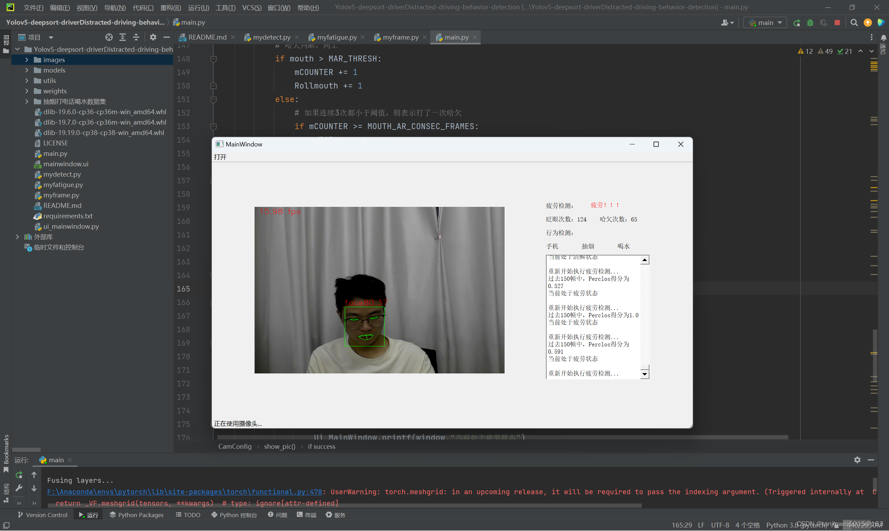Switch to the myfatigue.py tab
Image resolution: width=889 pixels, height=531 pixels.
[x=337, y=37]
